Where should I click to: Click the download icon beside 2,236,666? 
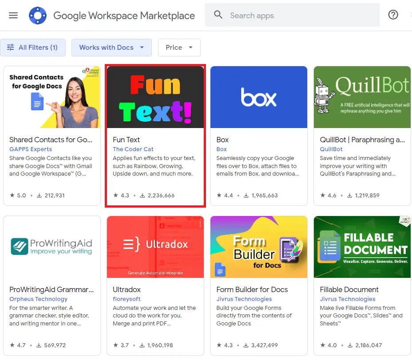[143, 196]
